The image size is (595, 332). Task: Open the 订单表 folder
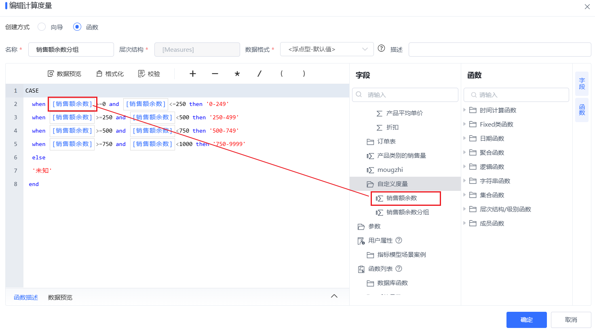(x=386, y=142)
